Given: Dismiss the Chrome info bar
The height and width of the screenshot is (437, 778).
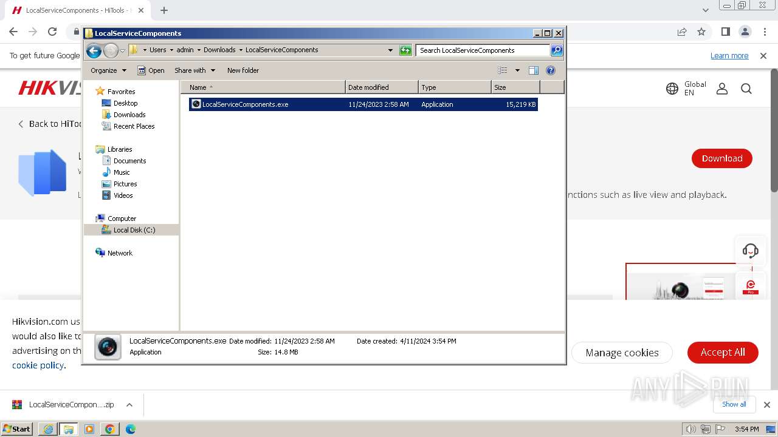Looking at the screenshot, I should (x=763, y=56).
